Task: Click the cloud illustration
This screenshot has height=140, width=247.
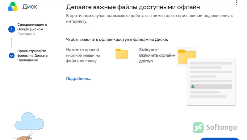Action: [29, 121]
